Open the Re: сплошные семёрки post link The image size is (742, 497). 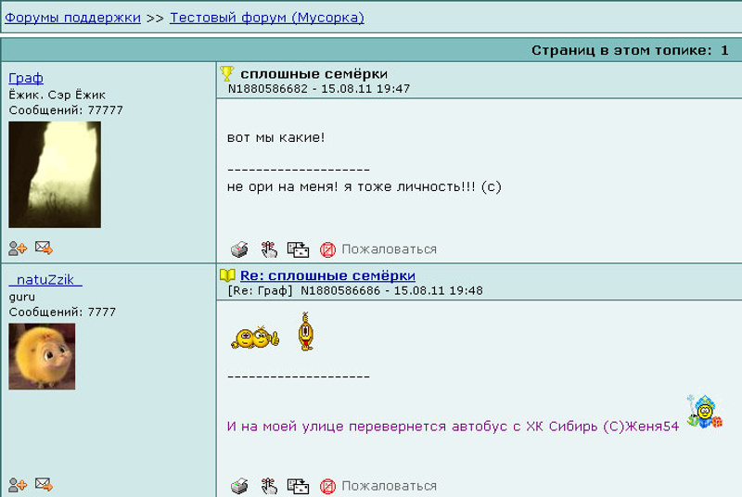[327, 275]
